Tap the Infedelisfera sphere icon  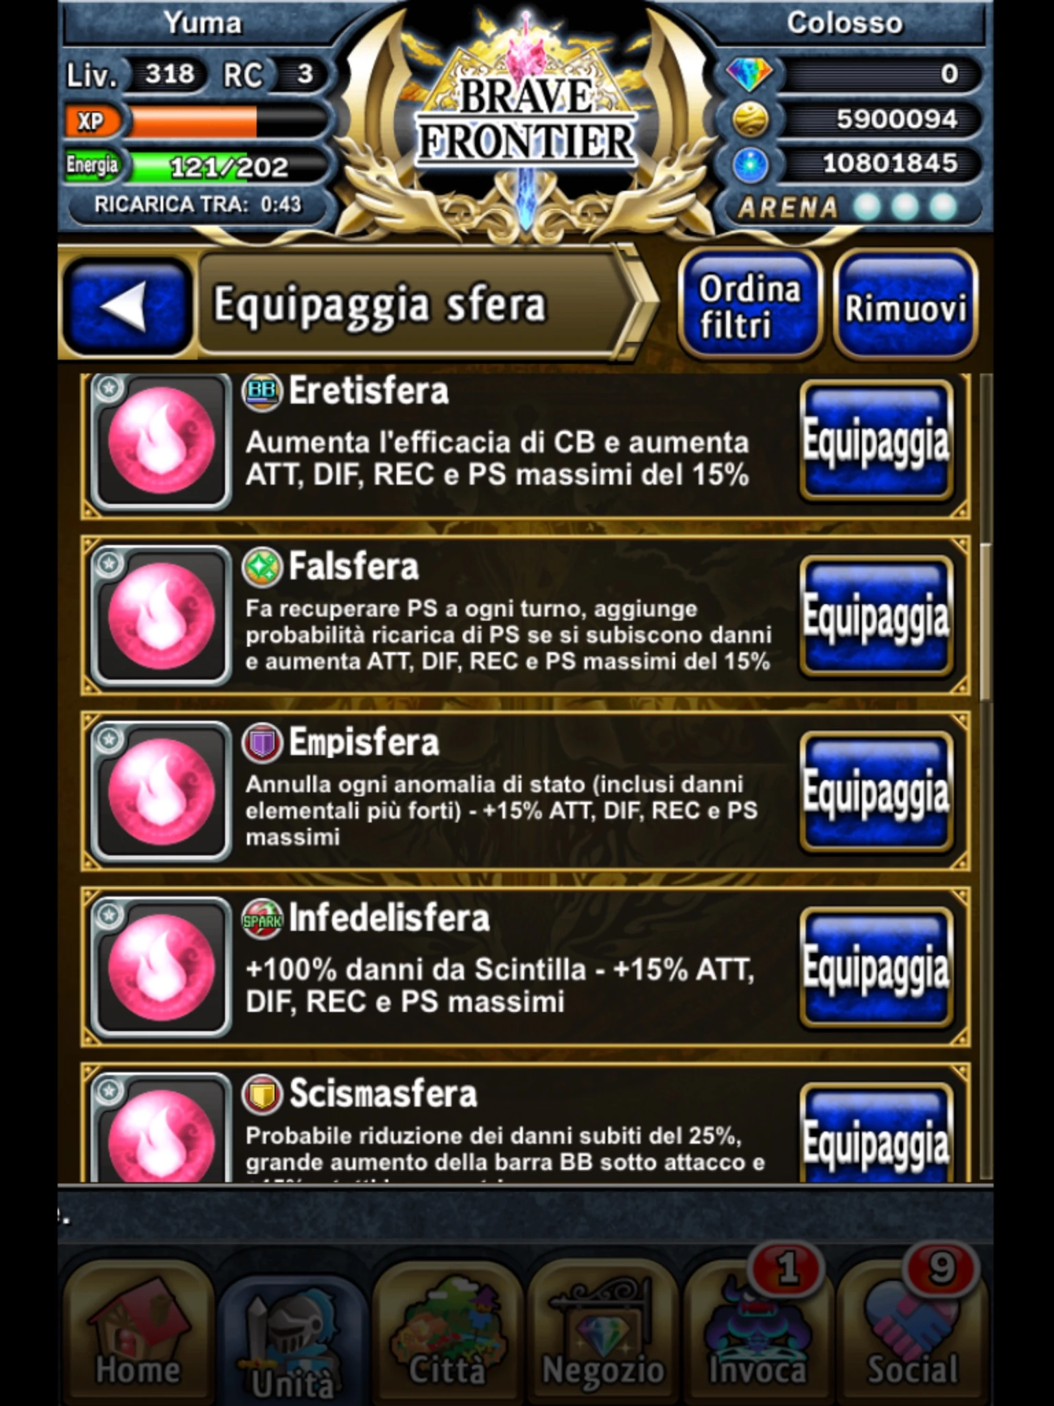(x=161, y=967)
